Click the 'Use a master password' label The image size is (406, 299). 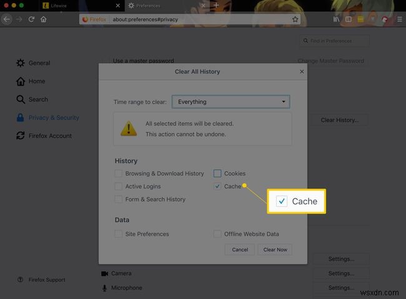tap(144, 61)
